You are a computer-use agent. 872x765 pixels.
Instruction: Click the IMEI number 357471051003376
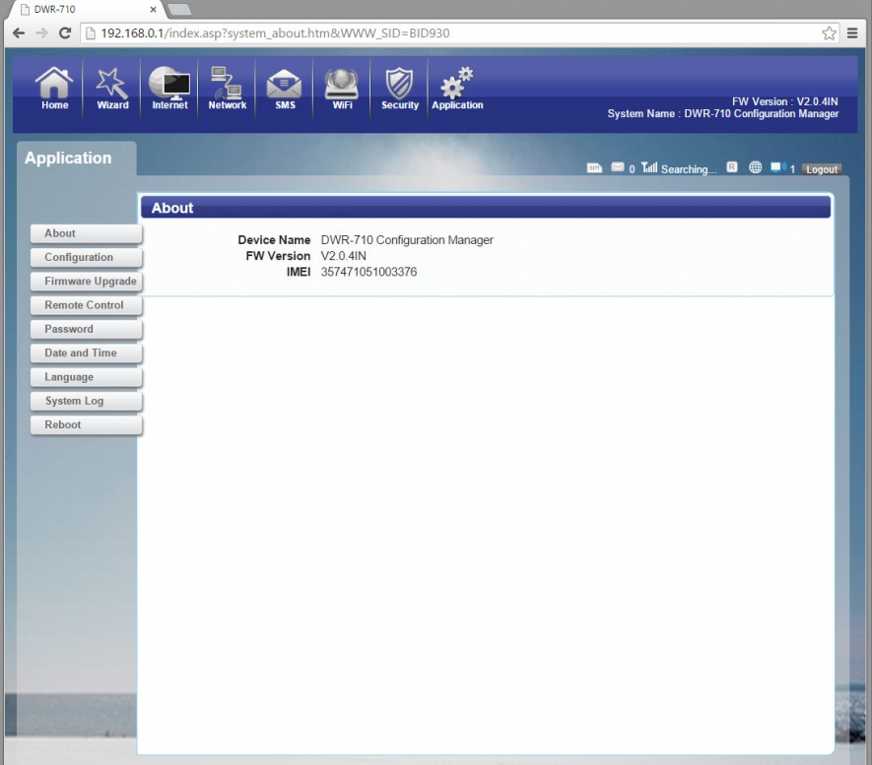(x=369, y=272)
